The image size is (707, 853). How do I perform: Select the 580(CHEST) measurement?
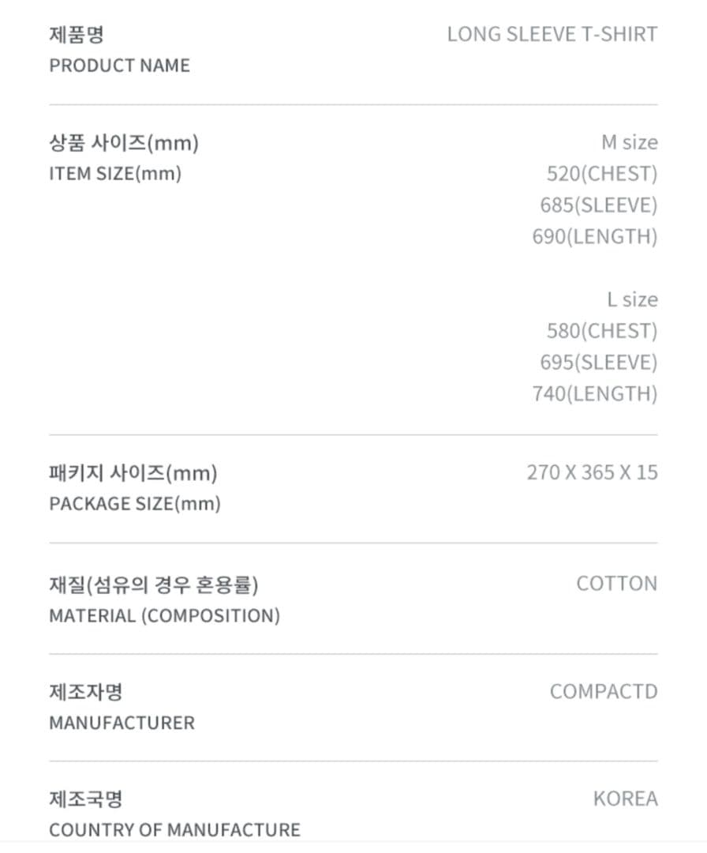(601, 331)
